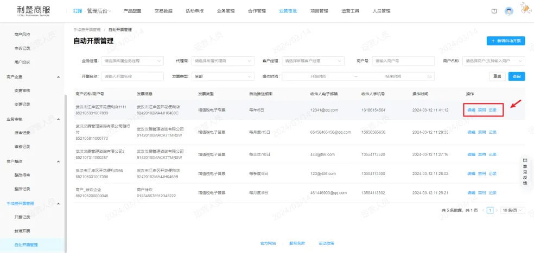This screenshot has width=534, height=253.
Task: Open 产品配置 top menu
Action: 132,11
